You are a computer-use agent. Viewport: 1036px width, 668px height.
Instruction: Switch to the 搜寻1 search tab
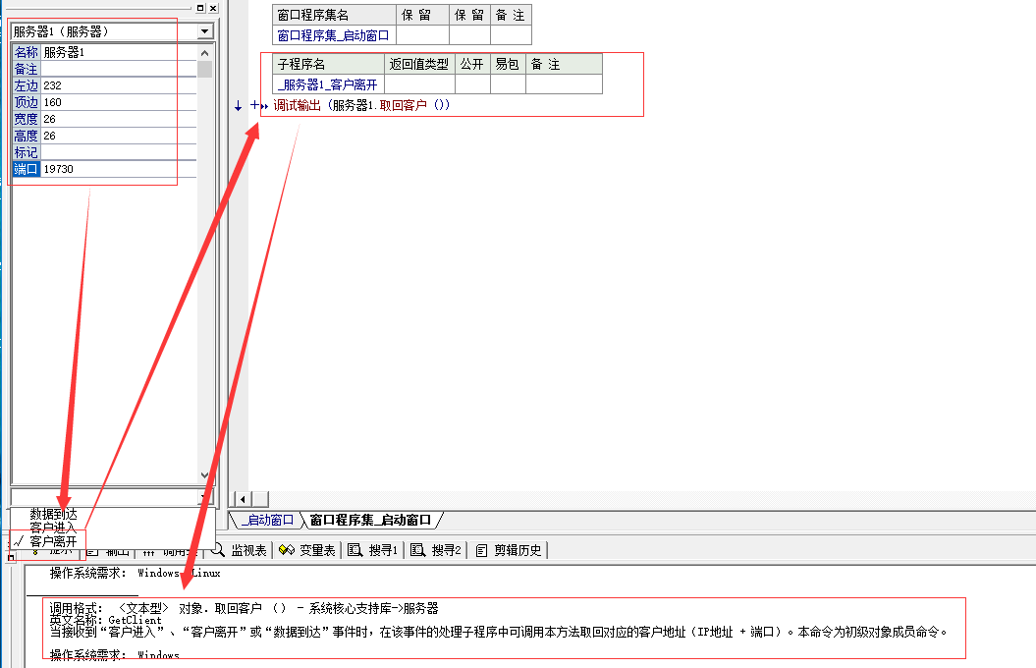[373, 550]
